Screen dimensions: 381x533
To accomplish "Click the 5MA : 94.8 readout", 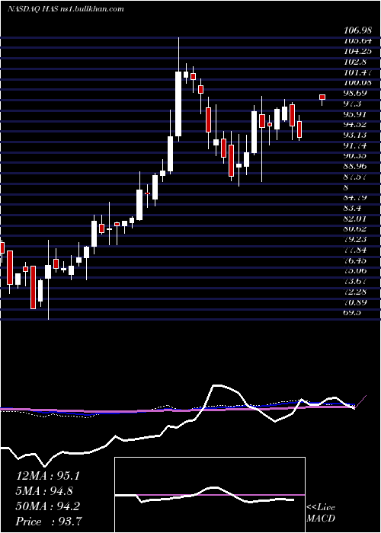I will click(x=45, y=491).
